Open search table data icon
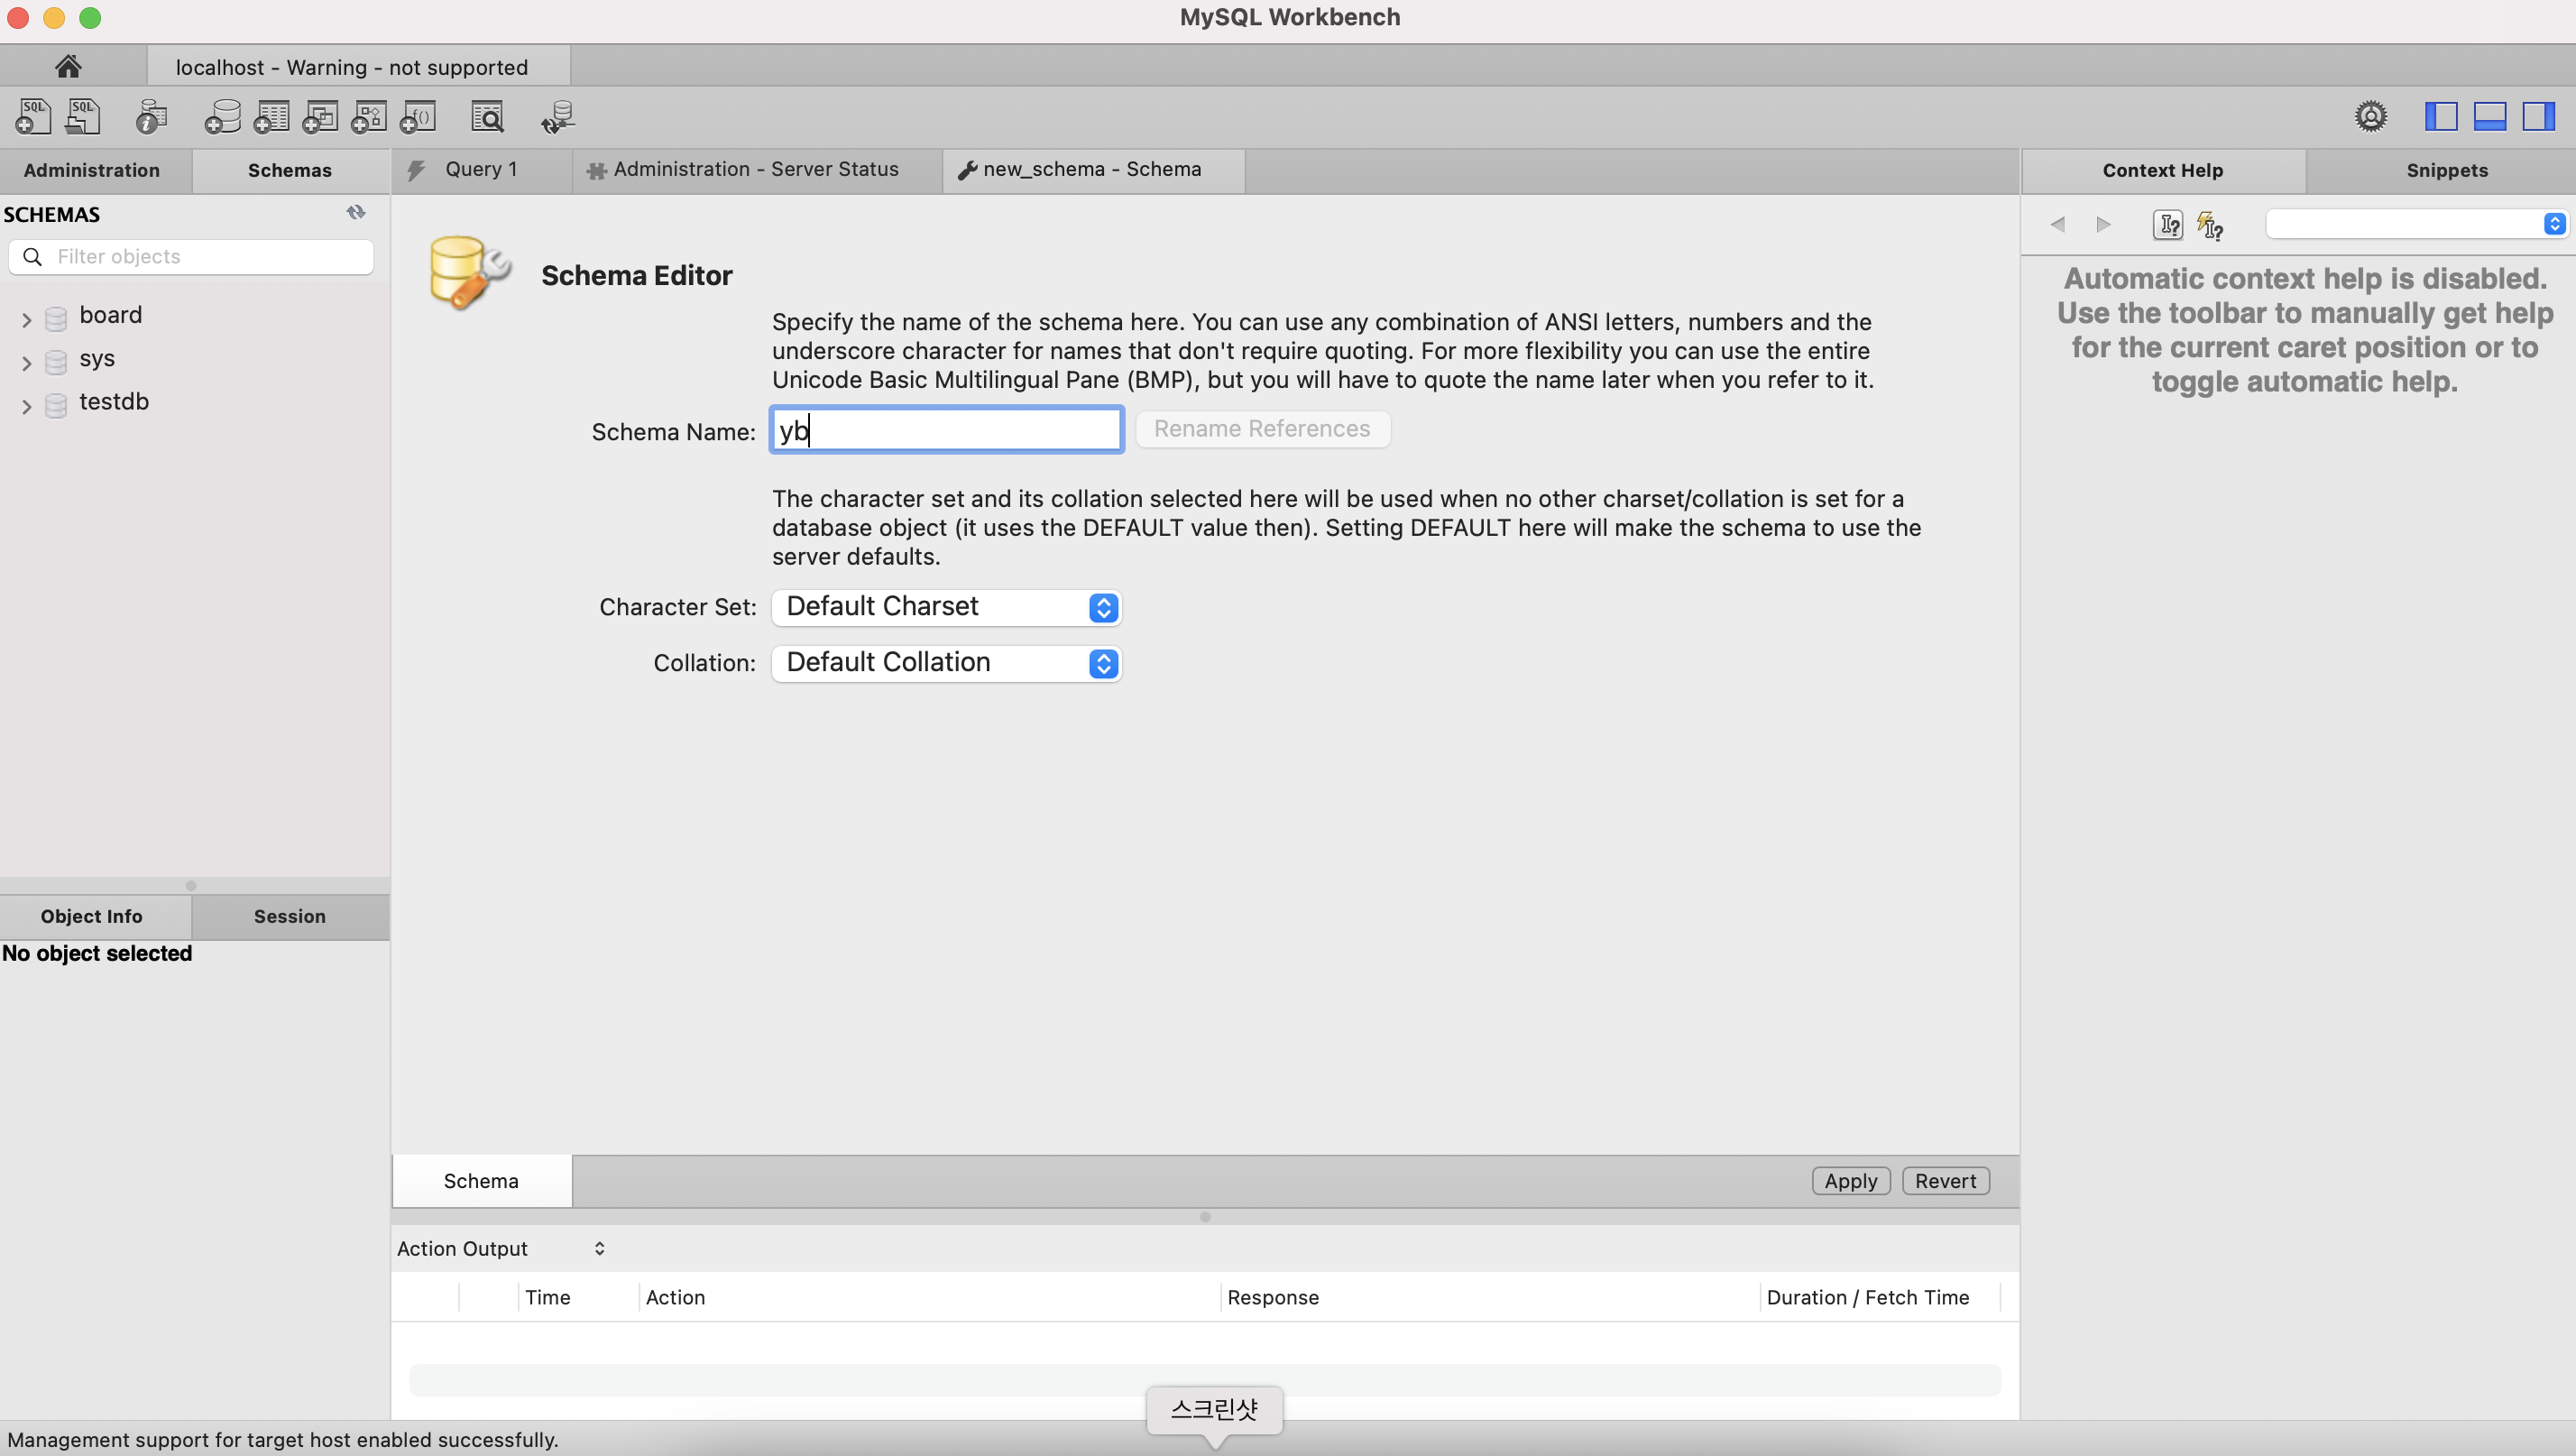 pyautogui.click(x=488, y=117)
